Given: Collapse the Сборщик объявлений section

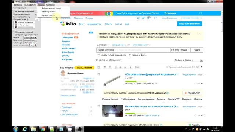Looking at the screenshot, I should tap(14, 32).
